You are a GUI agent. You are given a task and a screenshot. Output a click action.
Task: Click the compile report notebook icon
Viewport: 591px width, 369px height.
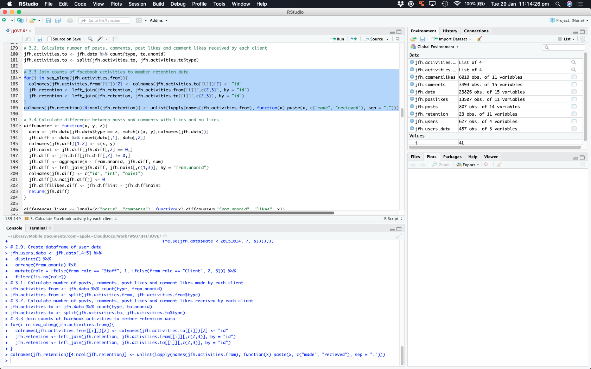(x=115, y=39)
